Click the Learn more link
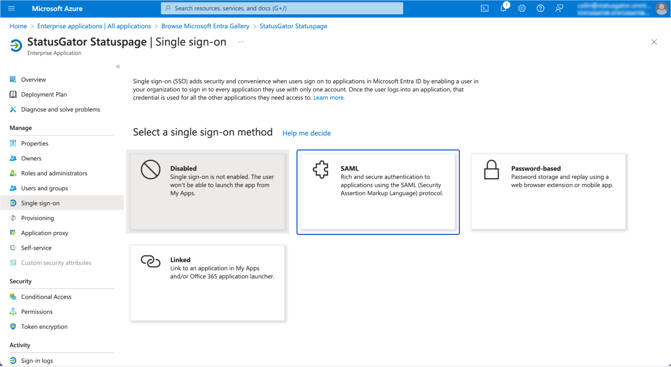 tap(329, 98)
